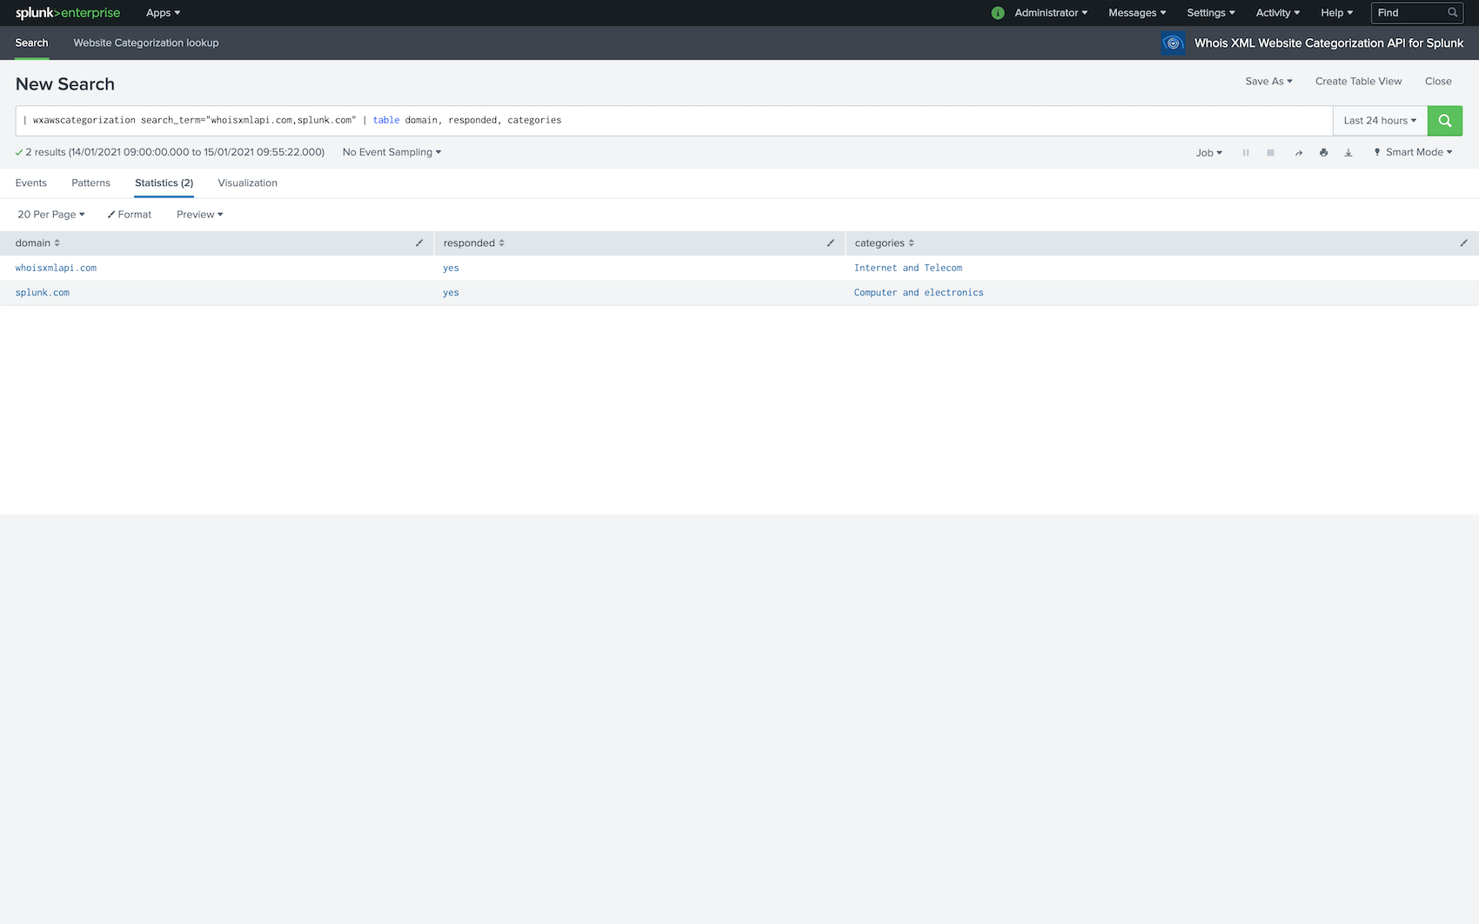Click the Close button
The height and width of the screenshot is (924, 1479).
point(1438,82)
